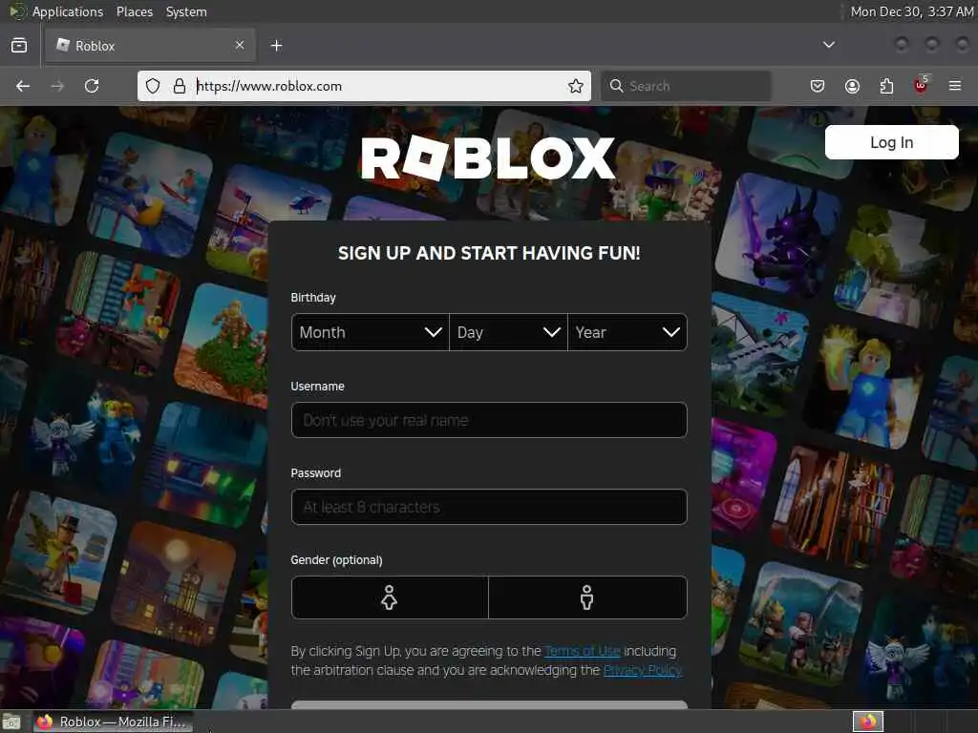
Task: Click the browser Search box
Action: (x=686, y=86)
